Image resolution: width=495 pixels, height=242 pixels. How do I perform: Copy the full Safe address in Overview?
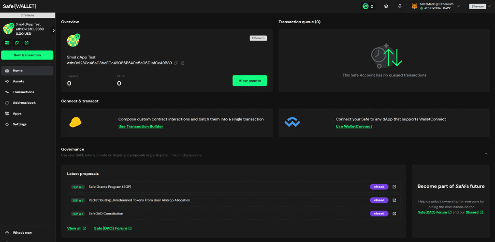coord(176,63)
